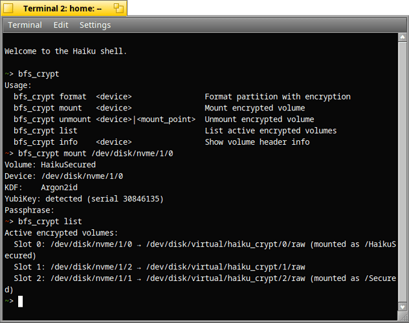
Task: Click the scrollbar down arrow
Action: (x=403, y=306)
